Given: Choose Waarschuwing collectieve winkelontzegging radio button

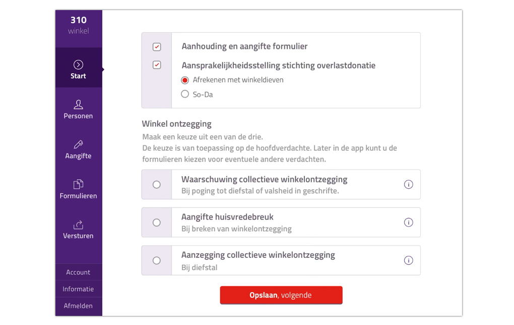Looking at the screenshot, I should click(157, 185).
